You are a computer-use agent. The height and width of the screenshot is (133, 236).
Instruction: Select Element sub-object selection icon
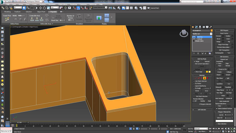[x=207, y=78]
